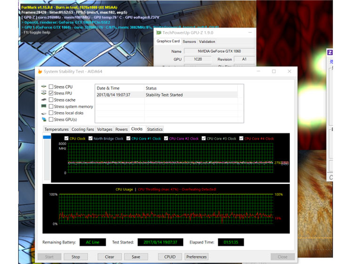Click the purple Z icon of the right-edge window
This screenshot has height=264, width=353.
[x=330, y=52]
